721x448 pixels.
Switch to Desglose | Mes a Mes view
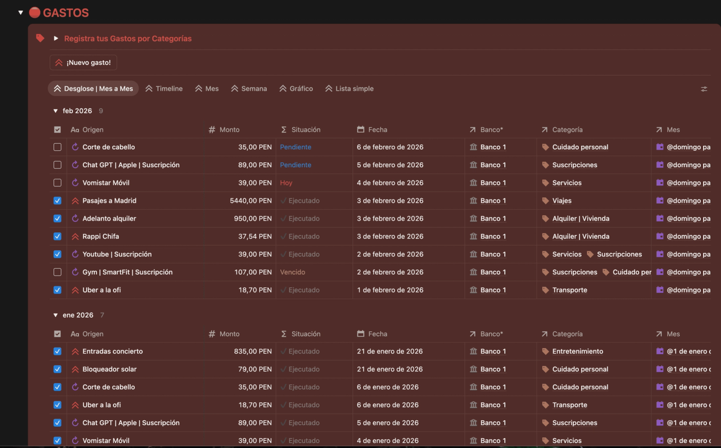(x=93, y=89)
